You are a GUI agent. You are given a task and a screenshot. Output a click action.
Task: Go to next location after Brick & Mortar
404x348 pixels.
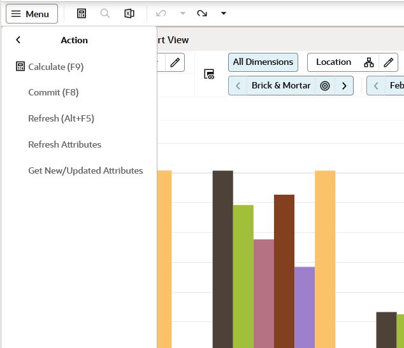pos(344,86)
